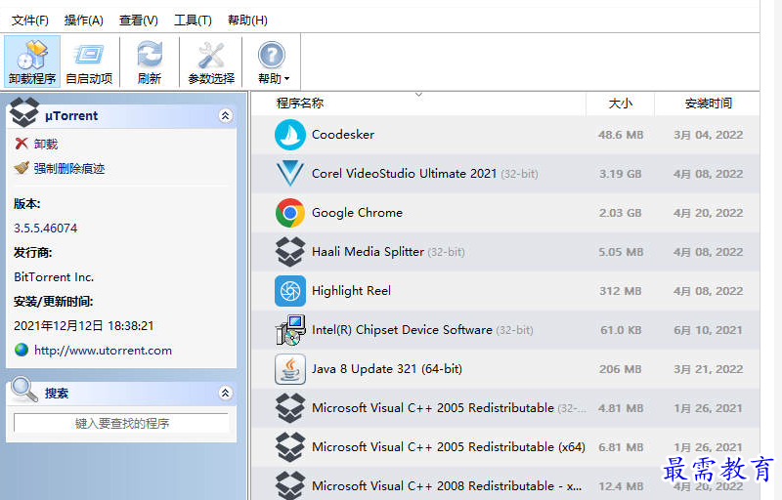
Task: Select Visual C++ 2005 (32-bit) box icon
Action: 289,408
